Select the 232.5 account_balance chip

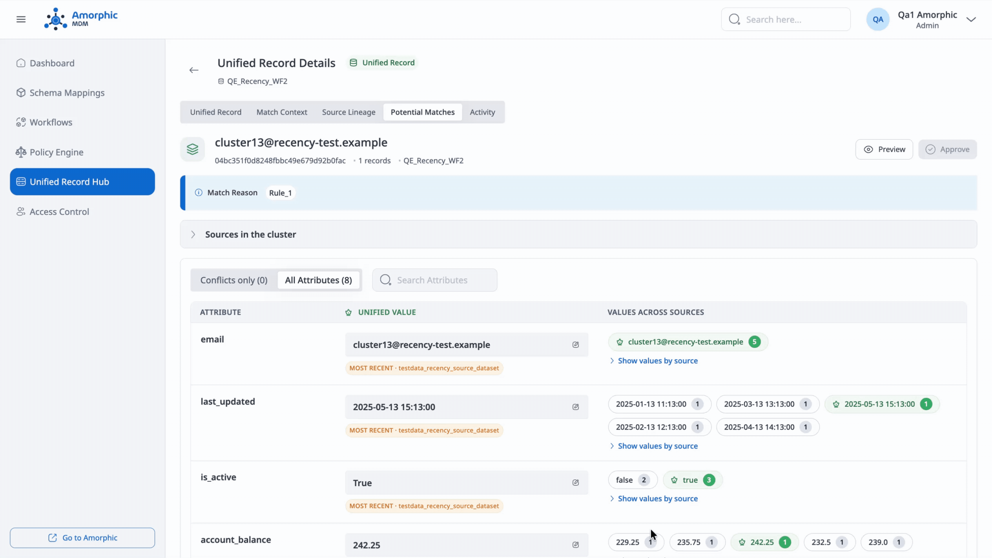(x=829, y=542)
